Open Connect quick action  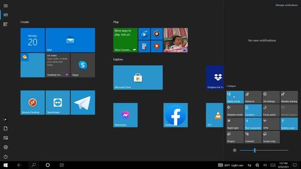253,137
